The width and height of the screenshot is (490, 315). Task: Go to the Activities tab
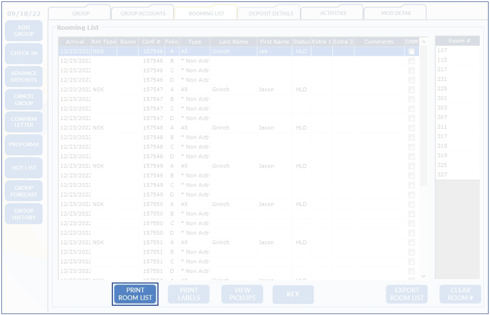333,13
